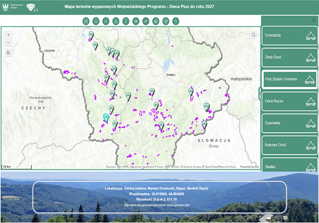The image size is (319, 223).
Task: Open the toolbar tool right of ruler
Action: [156, 21]
